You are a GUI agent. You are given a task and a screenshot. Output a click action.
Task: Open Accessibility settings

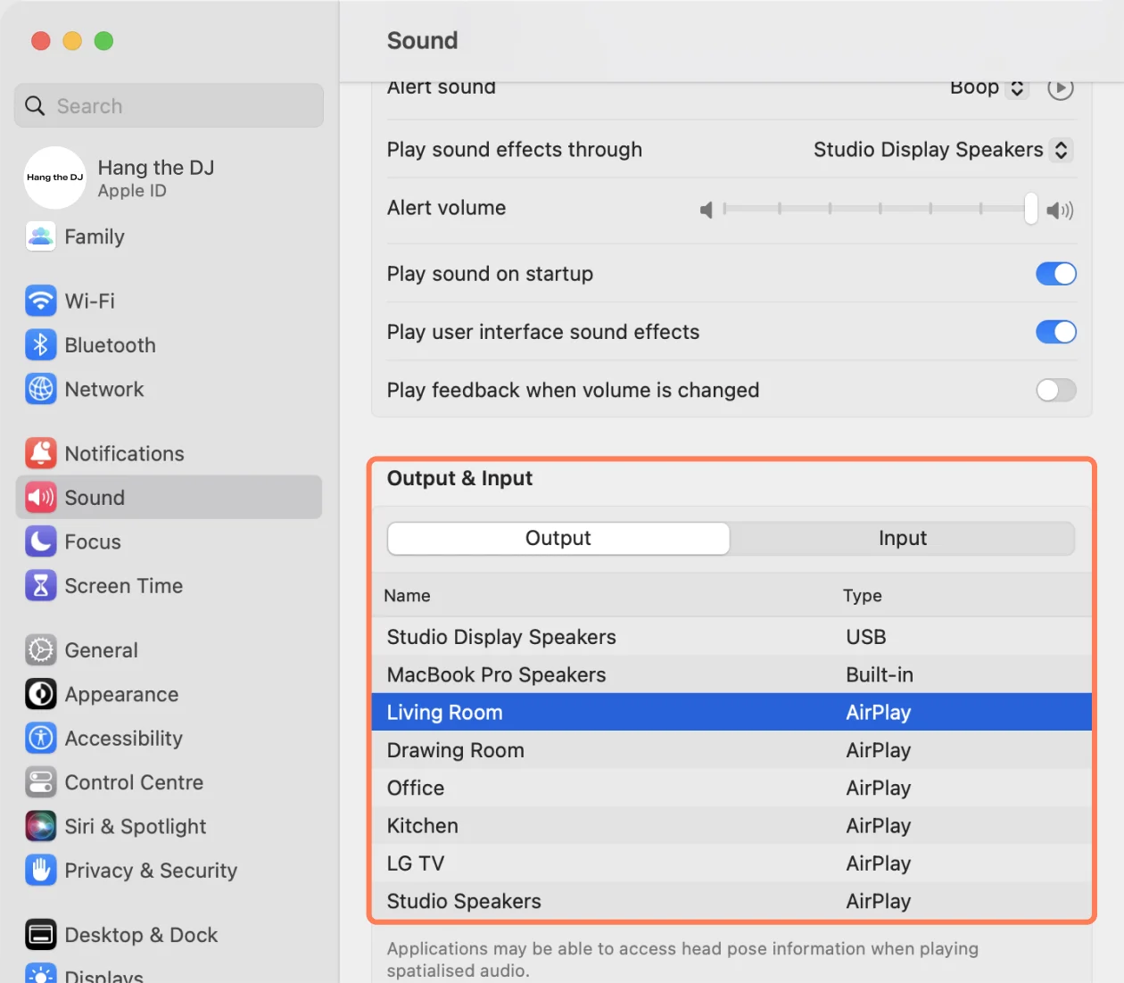(123, 738)
